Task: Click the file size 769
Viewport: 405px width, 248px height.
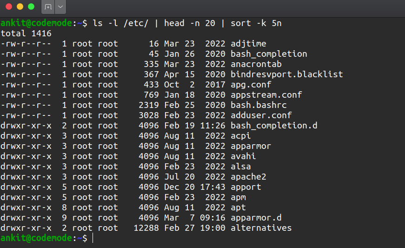Action: [x=152, y=95]
